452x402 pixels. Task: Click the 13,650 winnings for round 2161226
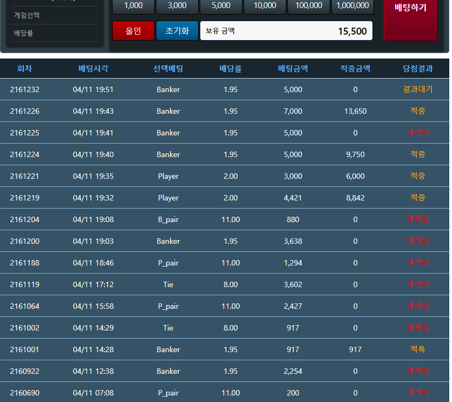click(355, 111)
